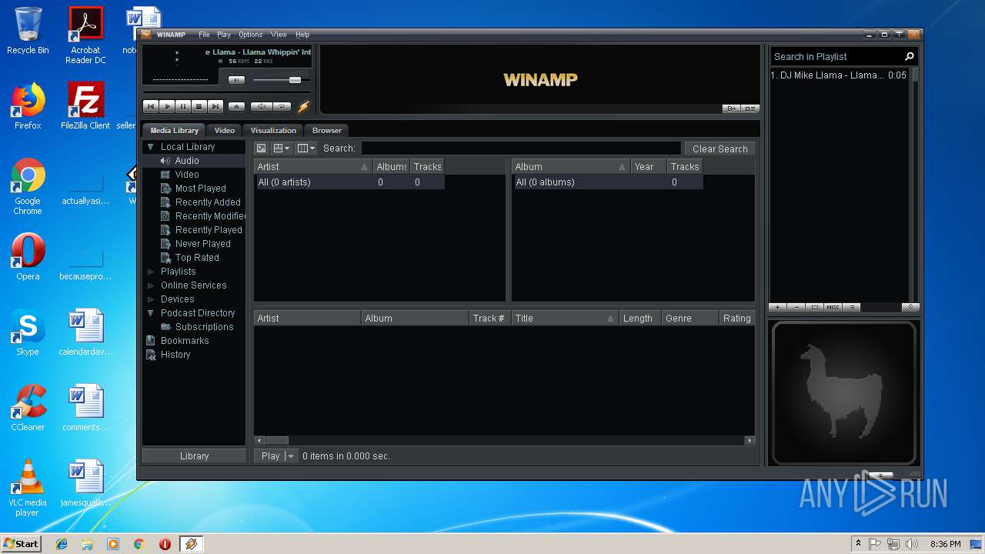
Task: Click the llama album art thumbnail
Action: pos(844,393)
